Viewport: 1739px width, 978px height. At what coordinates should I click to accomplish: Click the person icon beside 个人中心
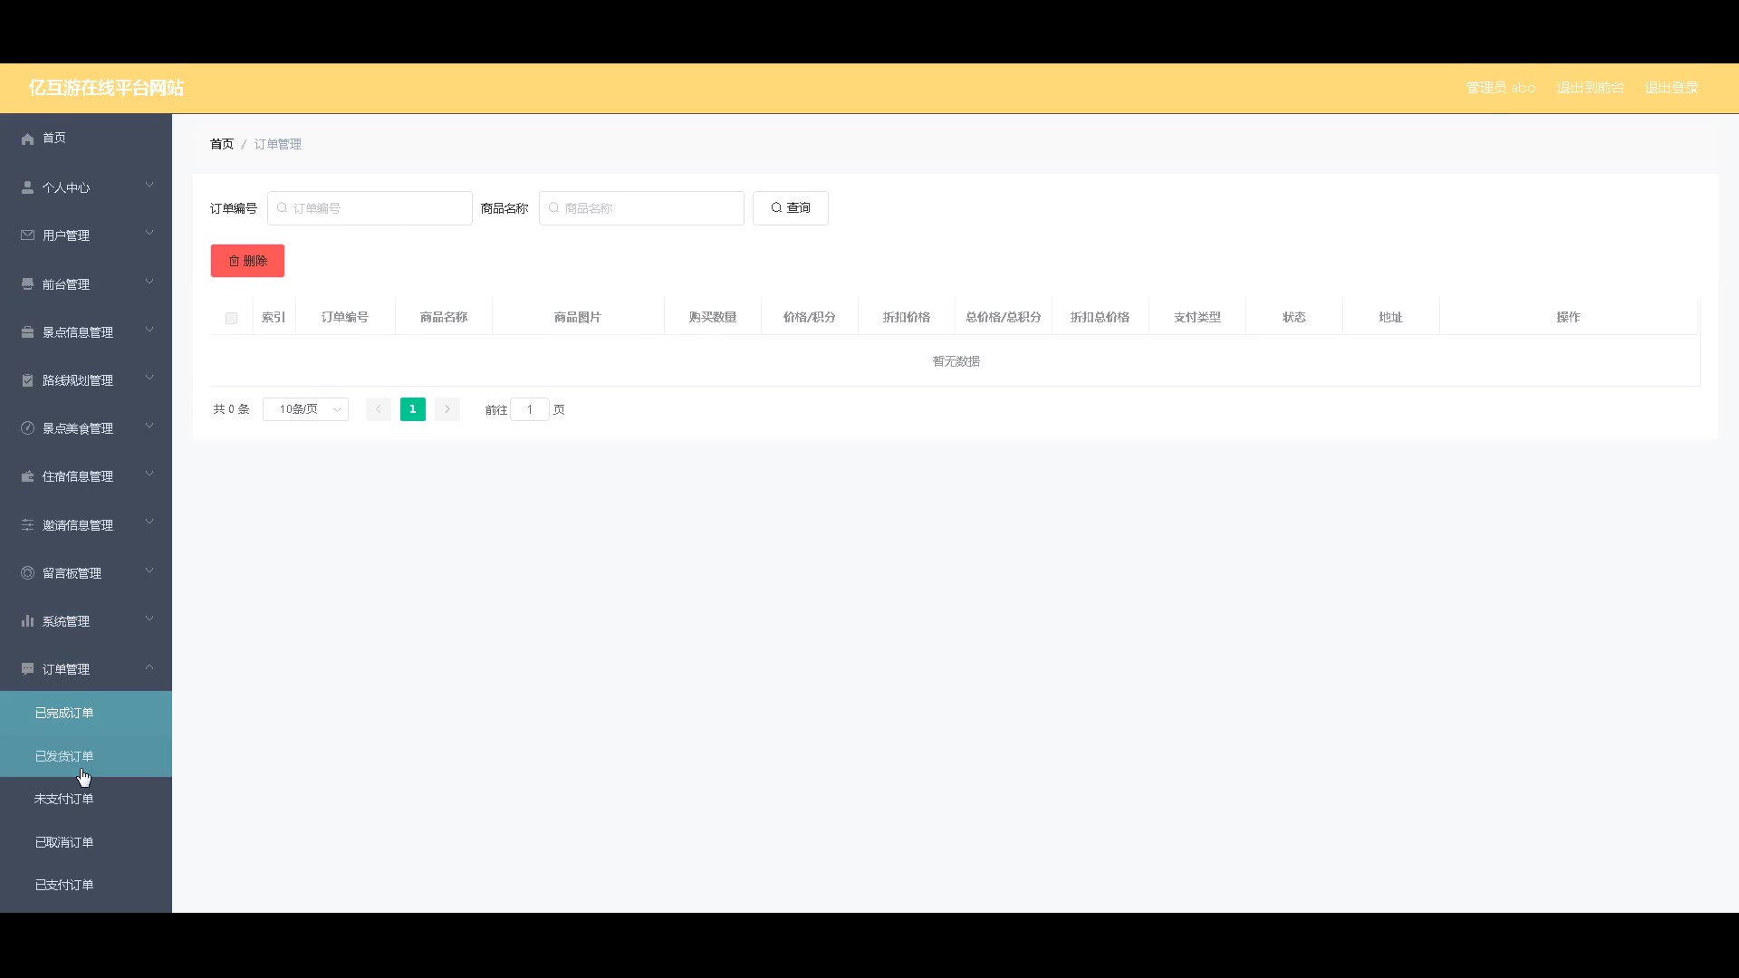coord(27,187)
